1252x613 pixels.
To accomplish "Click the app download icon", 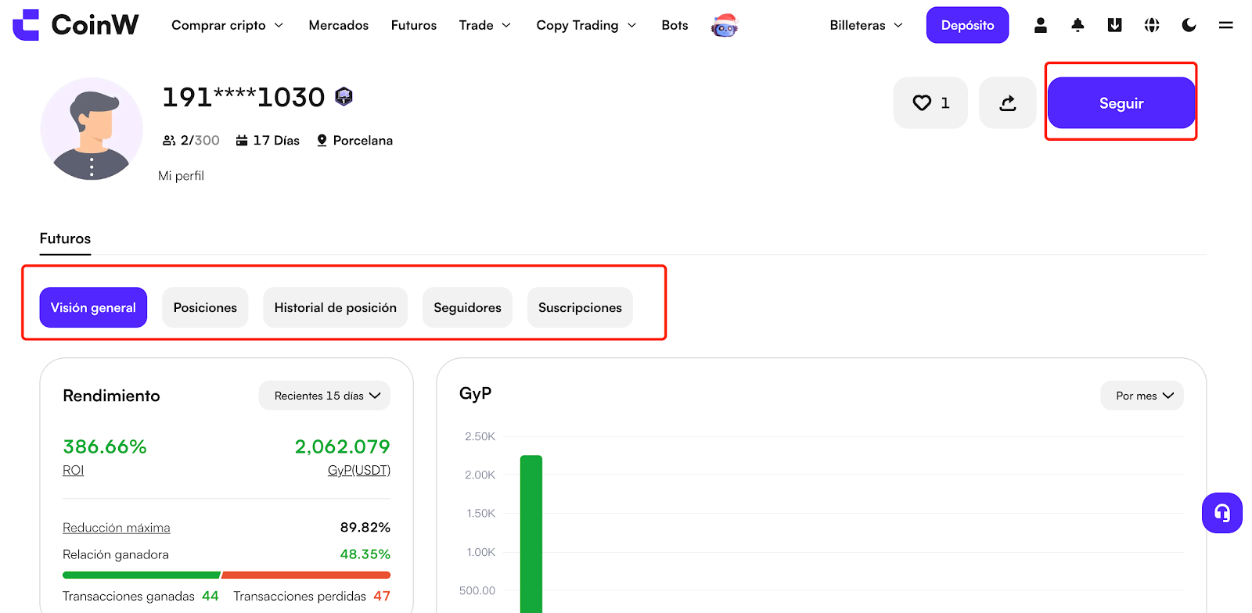I will pos(1114,25).
